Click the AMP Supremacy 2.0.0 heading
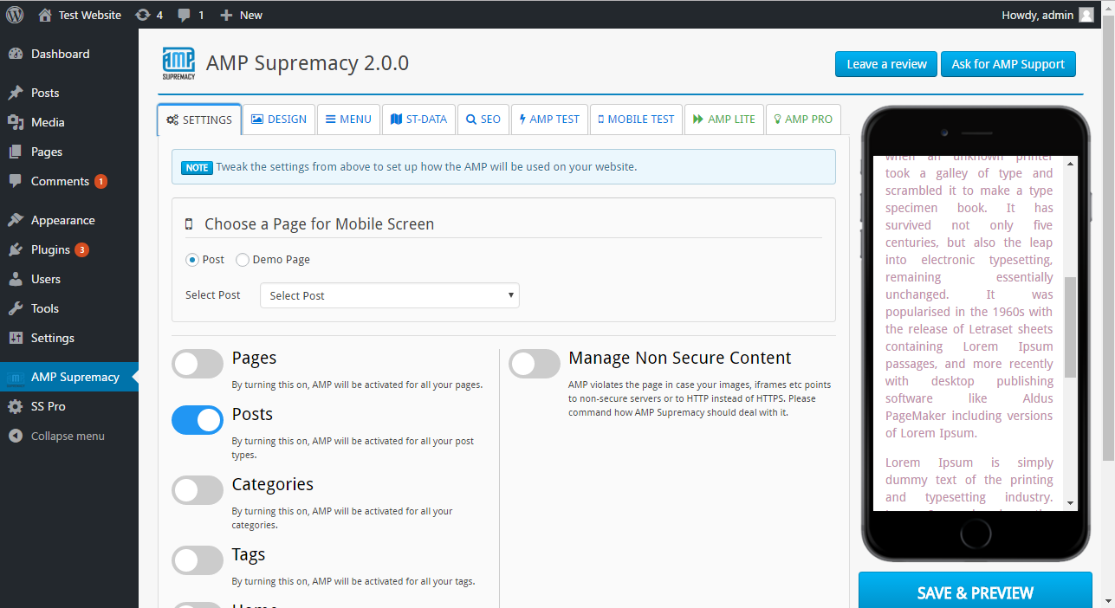The image size is (1115, 608). 308,63
